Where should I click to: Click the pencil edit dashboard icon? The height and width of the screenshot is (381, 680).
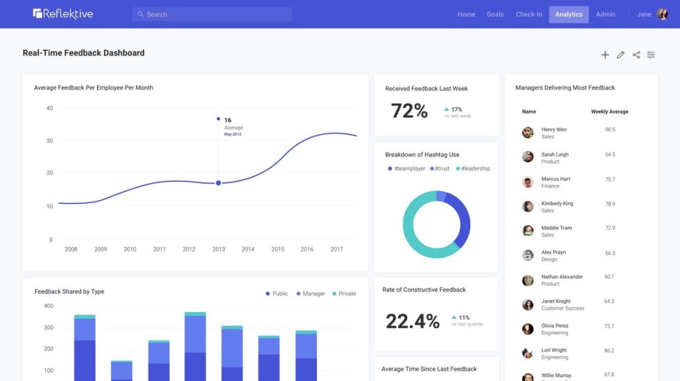pyautogui.click(x=620, y=55)
